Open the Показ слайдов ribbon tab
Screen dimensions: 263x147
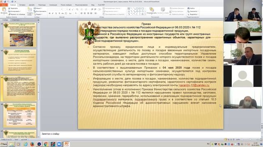tap(66, 5)
